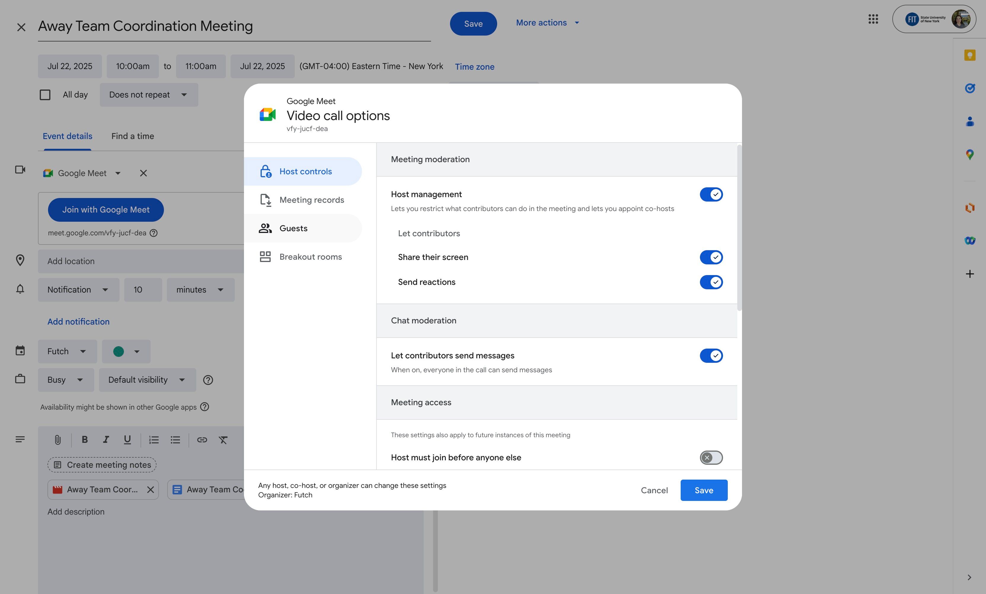The image size is (986, 594).
Task: Open Google Maps in side panel
Action: (970, 154)
